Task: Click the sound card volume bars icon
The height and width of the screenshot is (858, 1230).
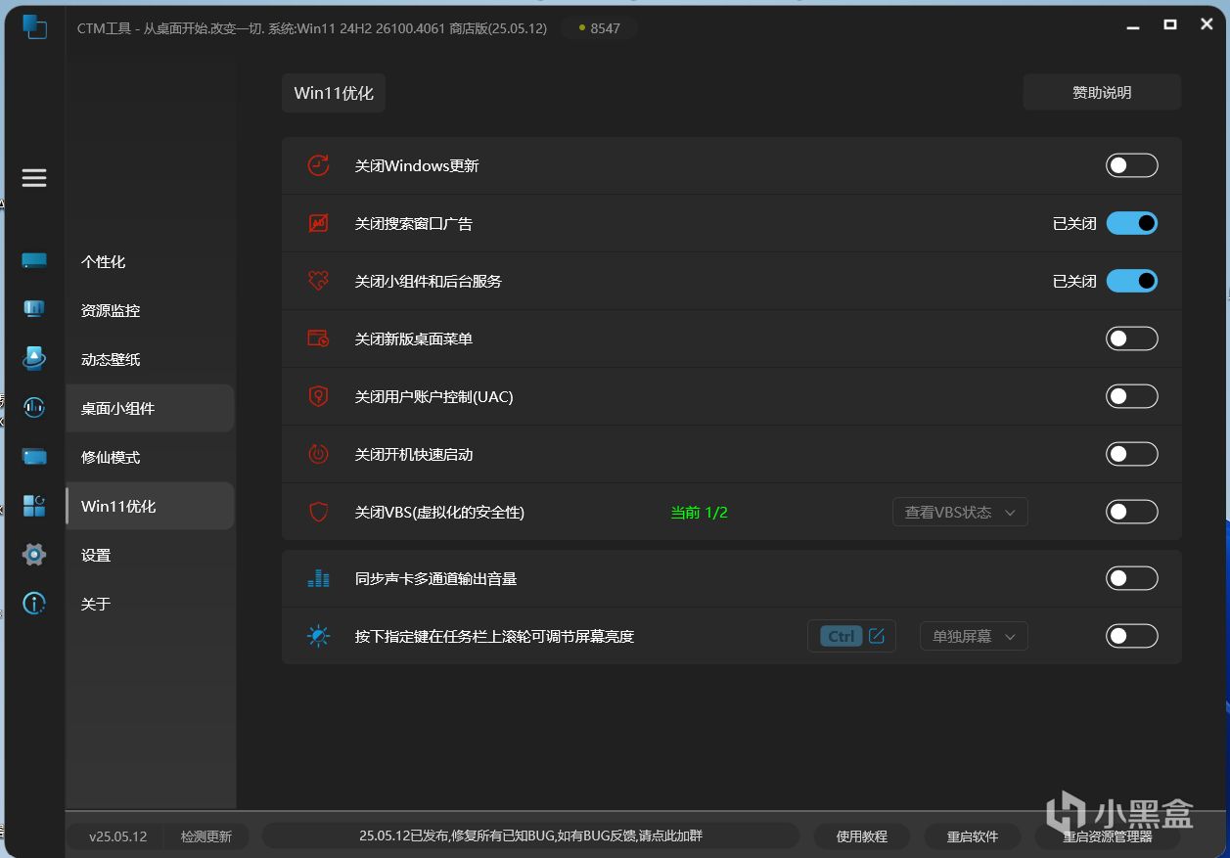Action: [318, 578]
